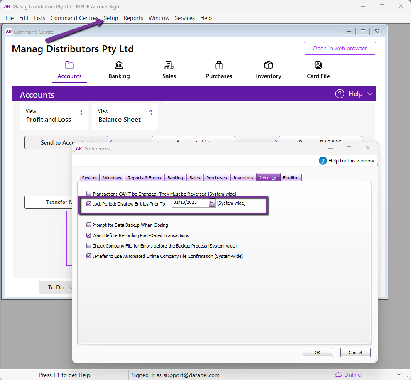Click the Press F1 to get Help text
Viewport: 411px width, 380px height.
pyautogui.click(x=65, y=375)
